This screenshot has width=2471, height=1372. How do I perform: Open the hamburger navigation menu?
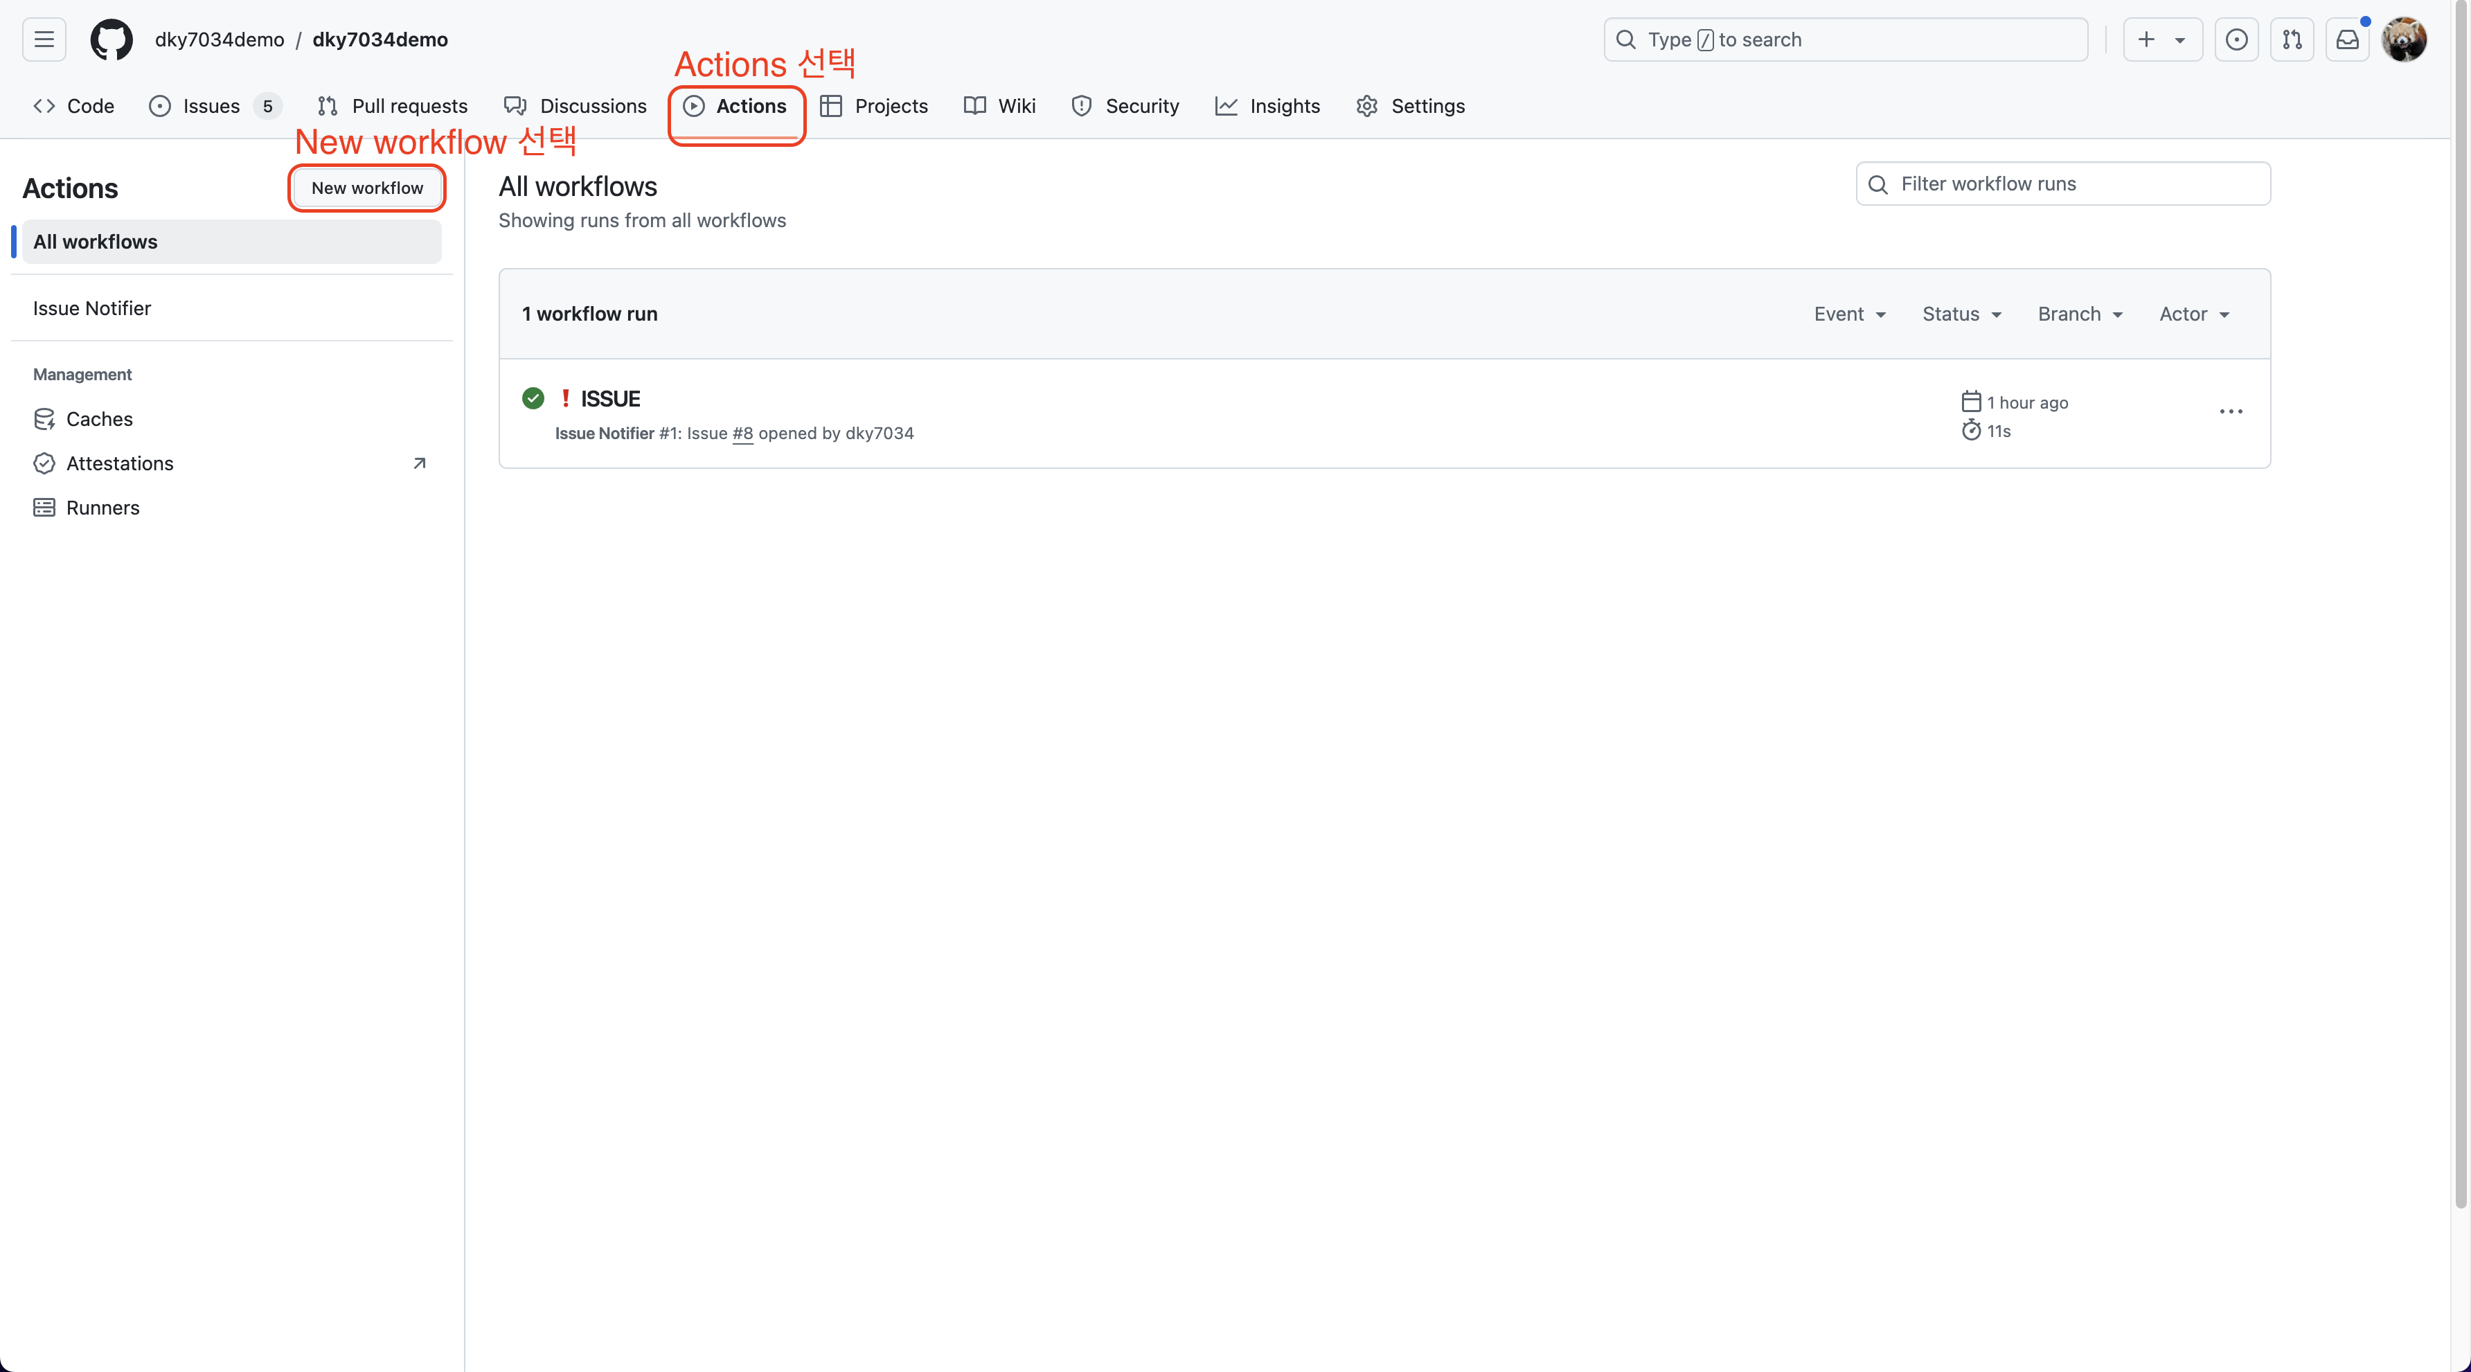(44, 39)
